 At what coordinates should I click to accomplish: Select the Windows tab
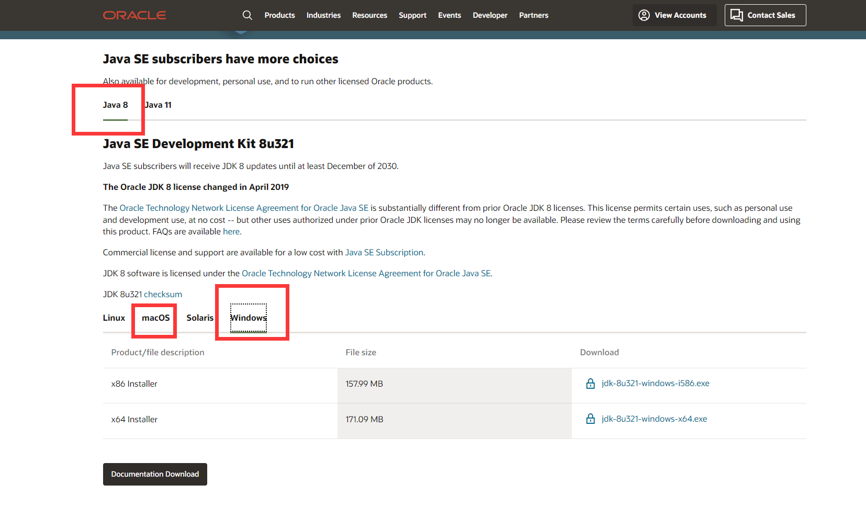[249, 318]
